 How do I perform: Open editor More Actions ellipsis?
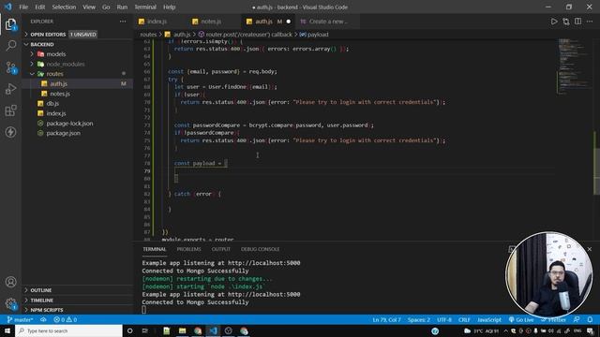point(590,22)
